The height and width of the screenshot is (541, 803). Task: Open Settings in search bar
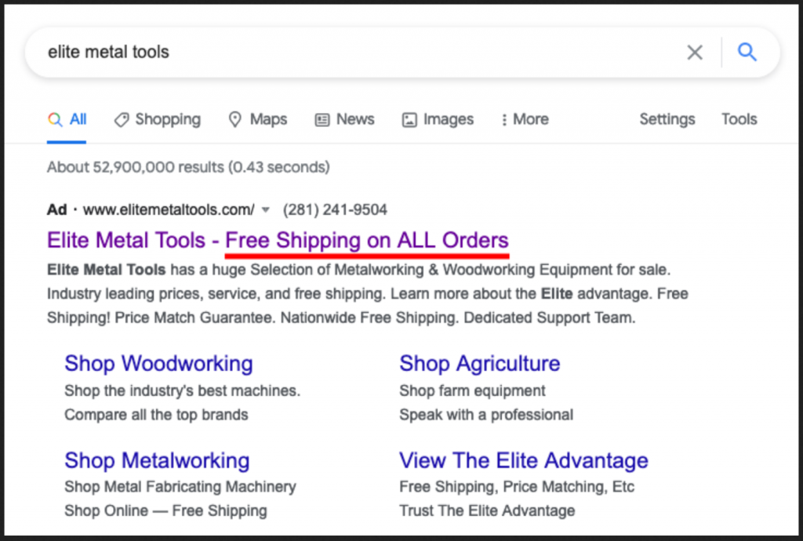tap(667, 119)
